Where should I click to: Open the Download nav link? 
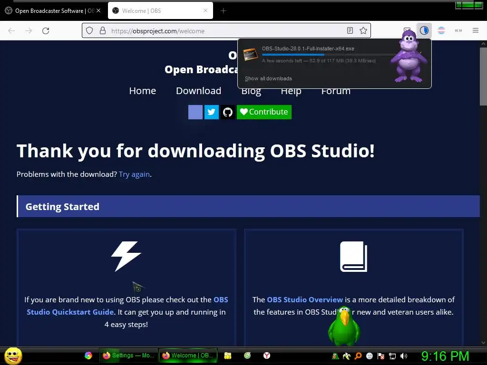[x=198, y=91]
